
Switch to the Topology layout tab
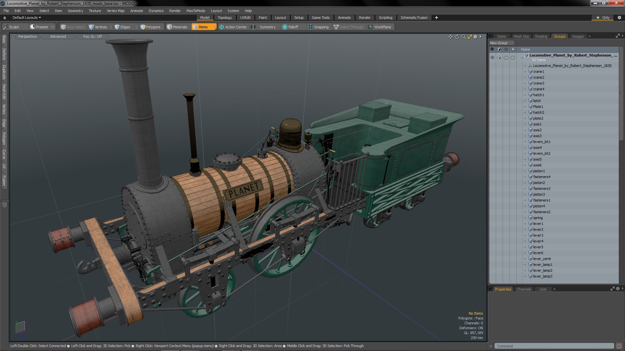225,18
